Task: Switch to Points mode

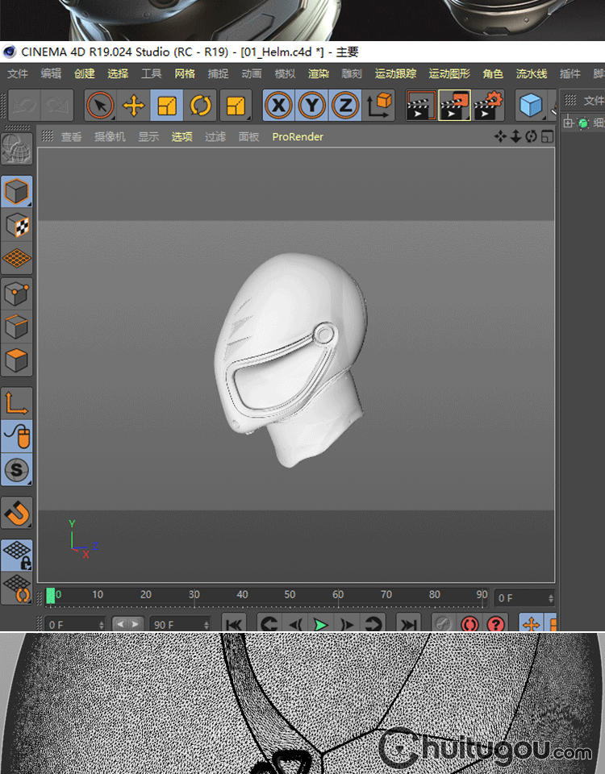Action: (x=17, y=294)
